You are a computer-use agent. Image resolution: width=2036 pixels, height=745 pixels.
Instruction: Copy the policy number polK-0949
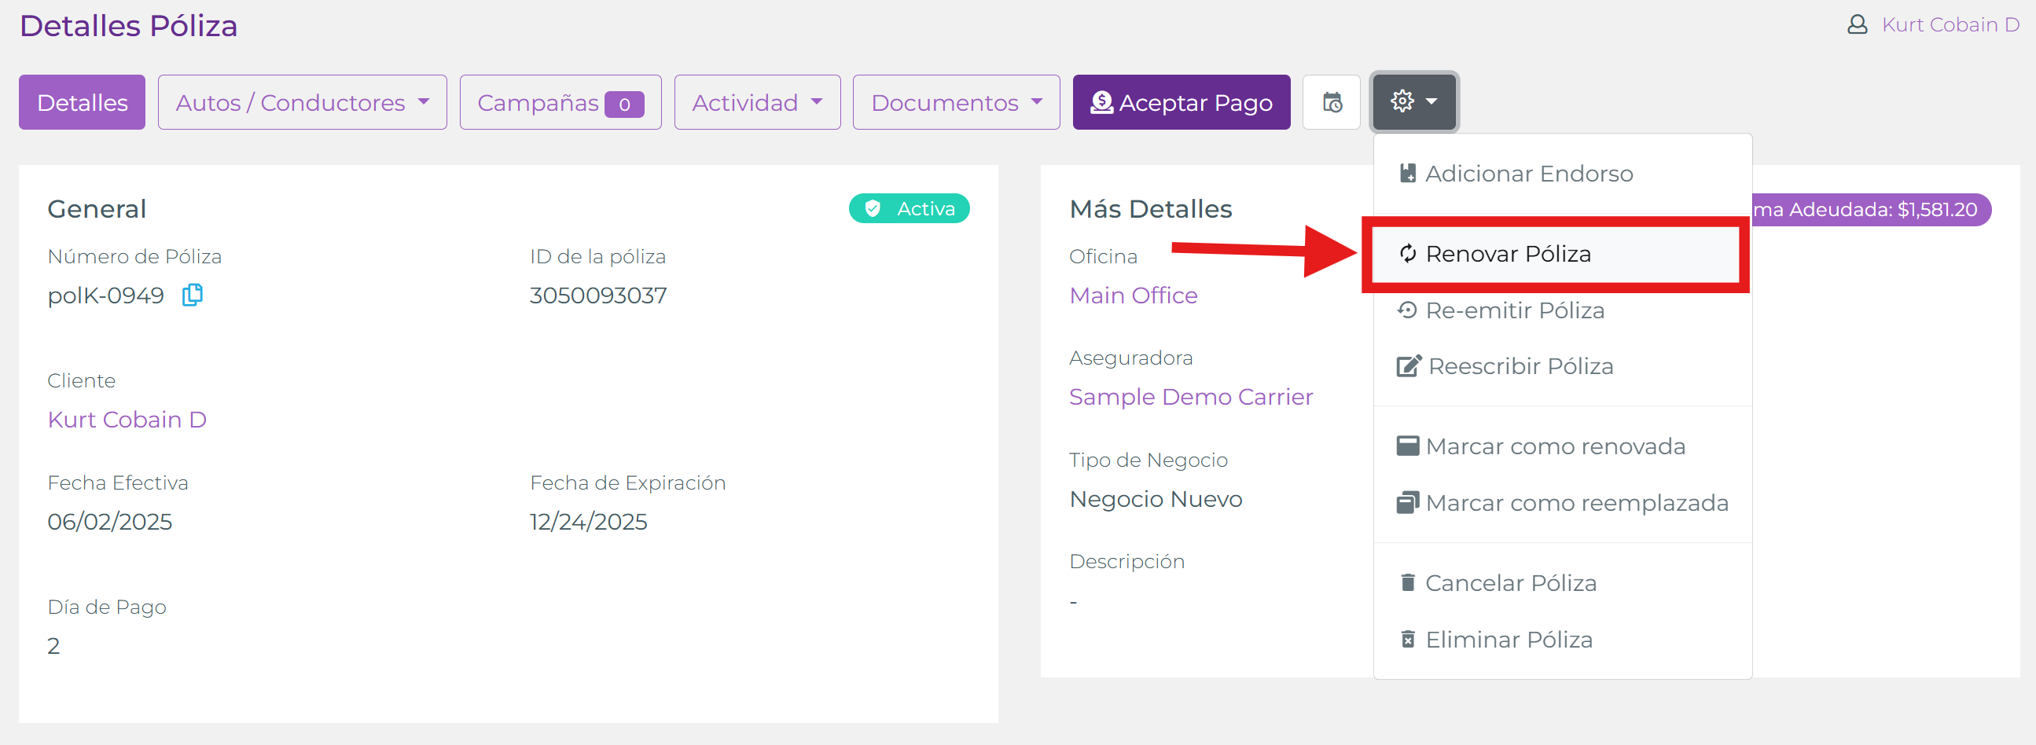coord(192,295)
